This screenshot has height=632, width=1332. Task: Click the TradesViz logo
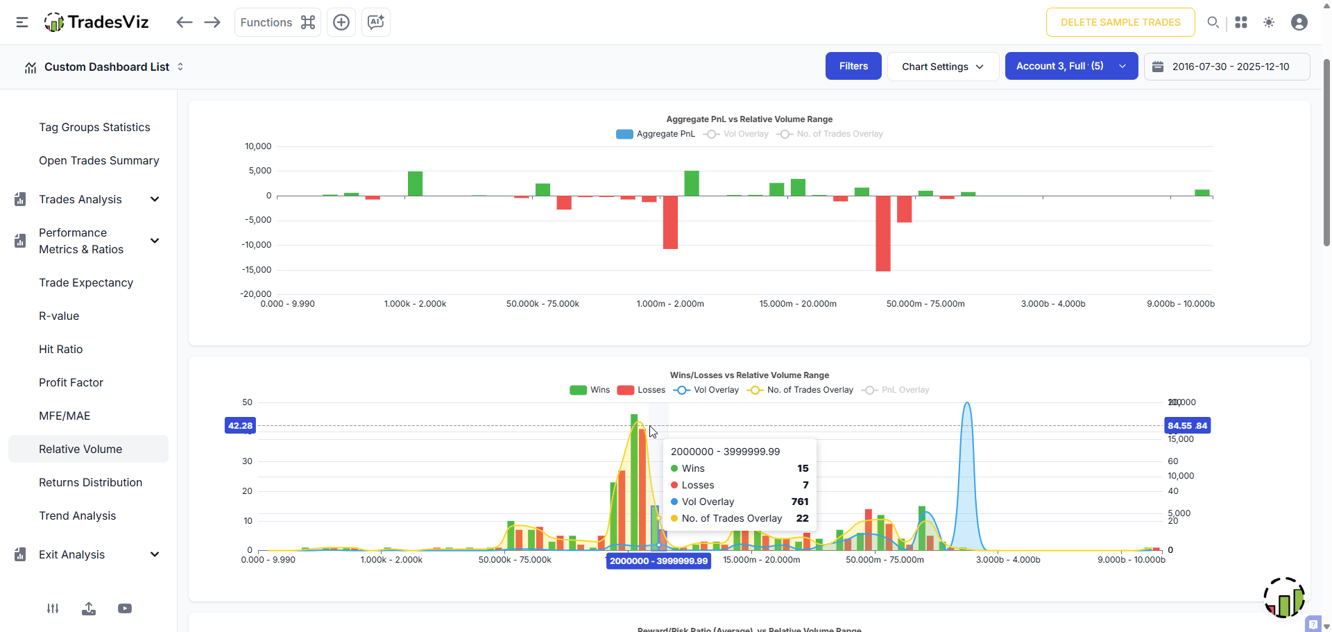click(96, 22)
